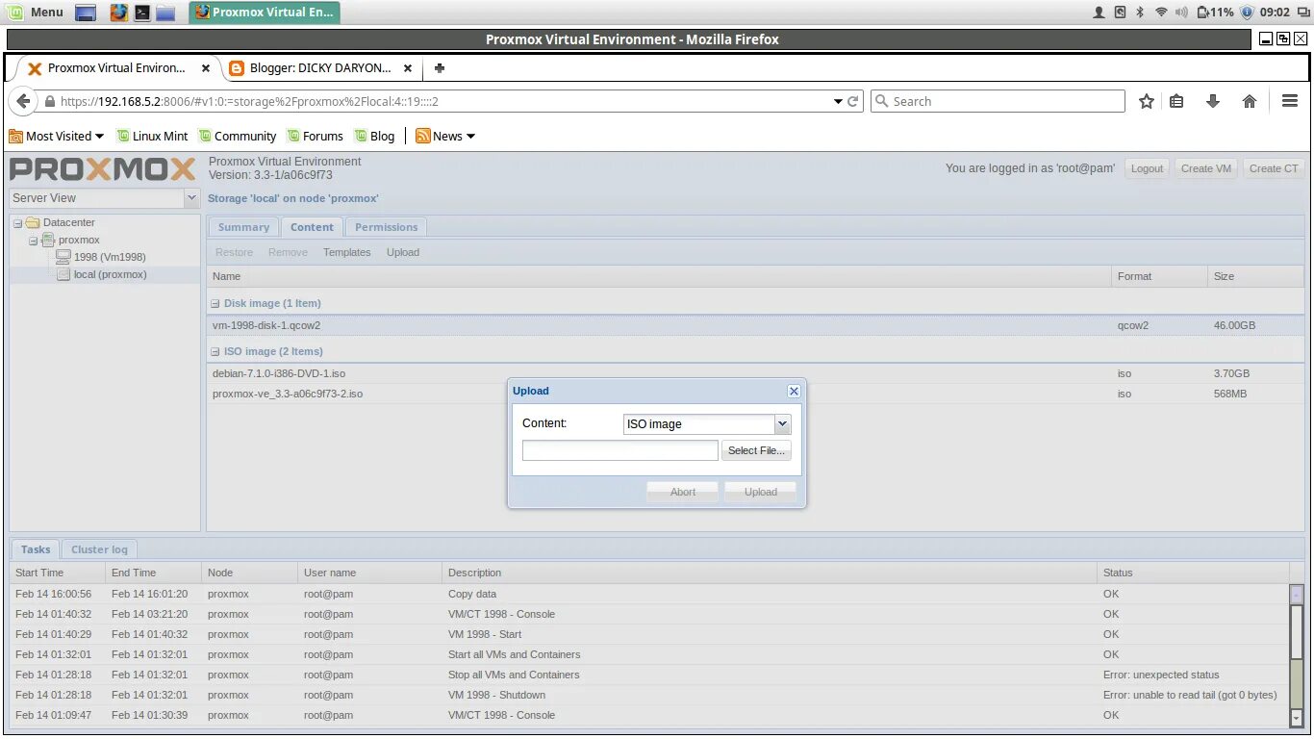Open the News feed dropdown
Image resolution: width=1314 pixels, height=739 pixels.
coord(445,136)
